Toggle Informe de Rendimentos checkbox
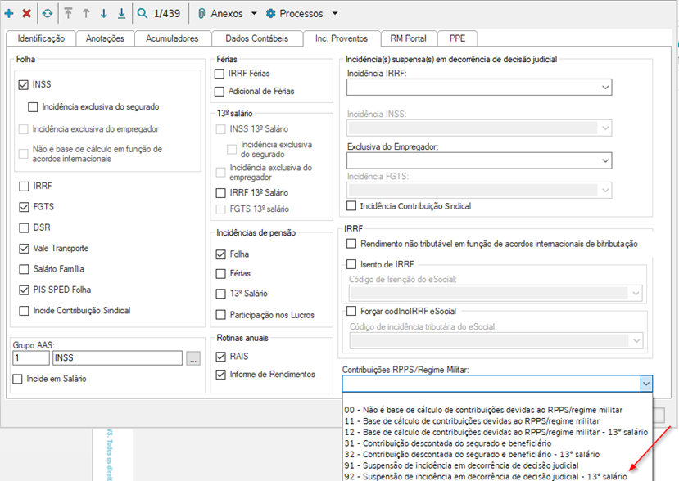 [220, 375]
